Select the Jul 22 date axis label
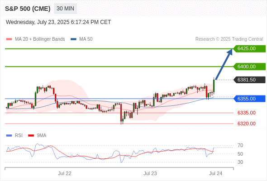This screenshot has height=181, width=267. [x=65, y=173]
